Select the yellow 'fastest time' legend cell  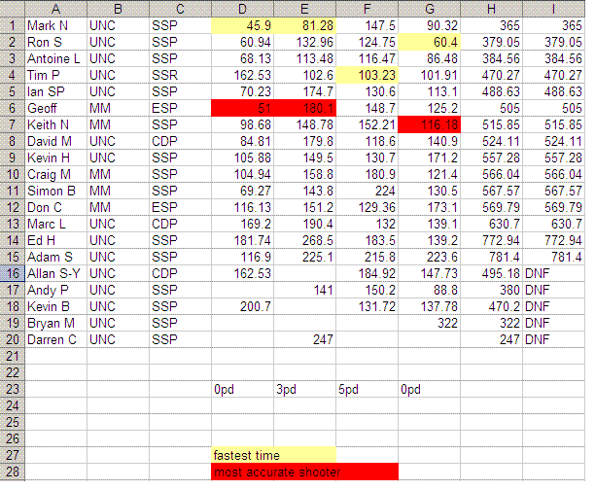[x=273, y=455]
